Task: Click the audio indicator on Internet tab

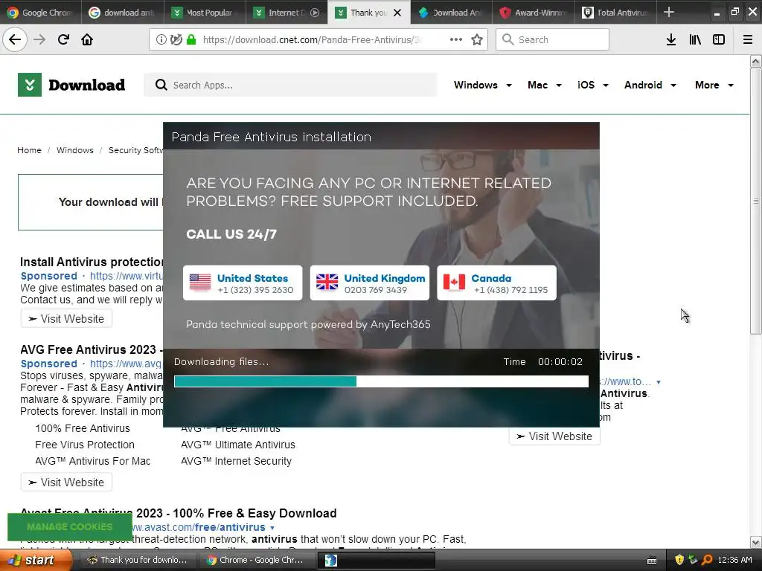Action: [x=315, y=13]
